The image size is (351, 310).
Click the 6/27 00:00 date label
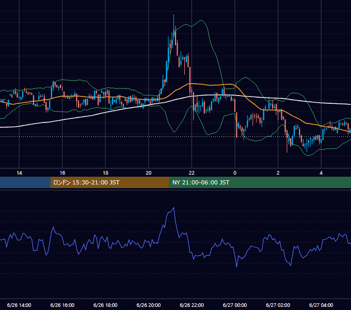click(235, 305)
